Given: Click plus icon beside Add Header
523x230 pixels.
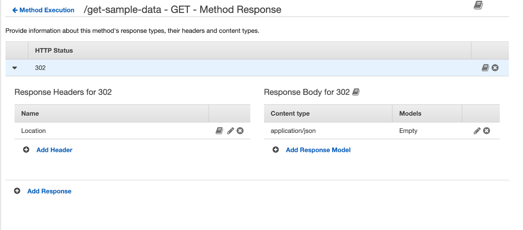Looking at the screenshot, I should 26,150.
